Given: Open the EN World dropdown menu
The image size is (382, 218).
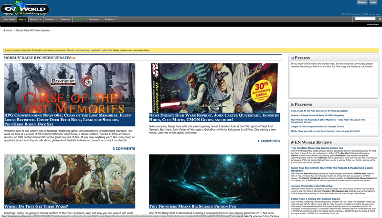Looking at the screenshot, I should [x=111, y=20].
